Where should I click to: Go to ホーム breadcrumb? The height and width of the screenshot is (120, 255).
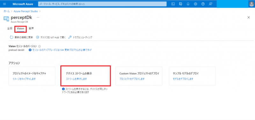click(x=7, y=11)
